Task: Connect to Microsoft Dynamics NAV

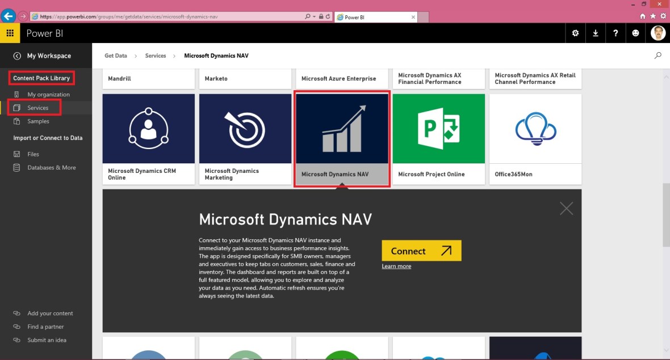Action: pos(421,251)
